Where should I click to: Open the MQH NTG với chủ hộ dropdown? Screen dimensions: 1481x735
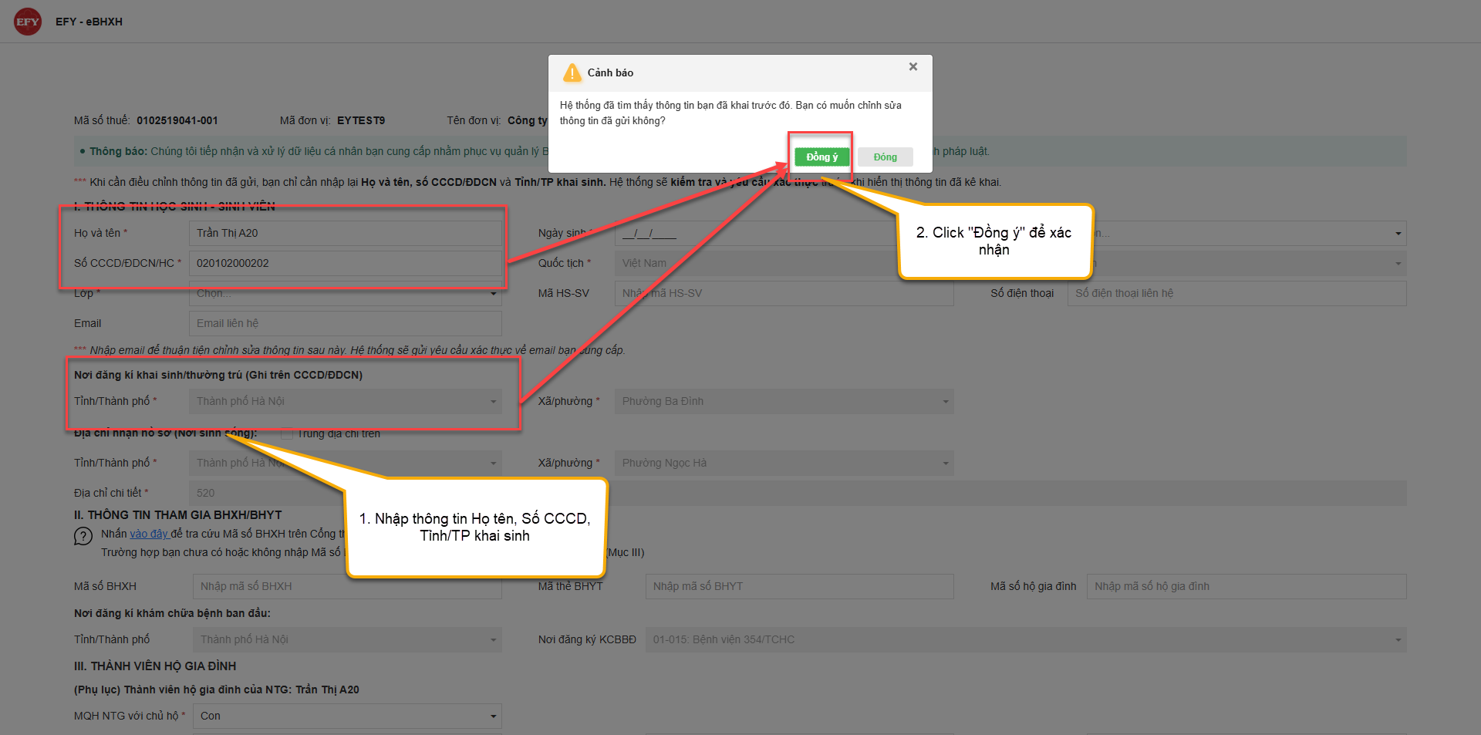point(347,716)
